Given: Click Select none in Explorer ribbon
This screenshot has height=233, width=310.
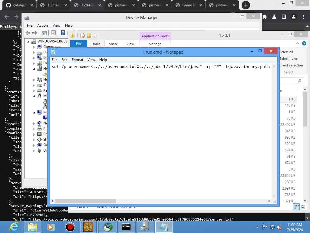Looking at the screenshot, I should (x=288, y=59).
